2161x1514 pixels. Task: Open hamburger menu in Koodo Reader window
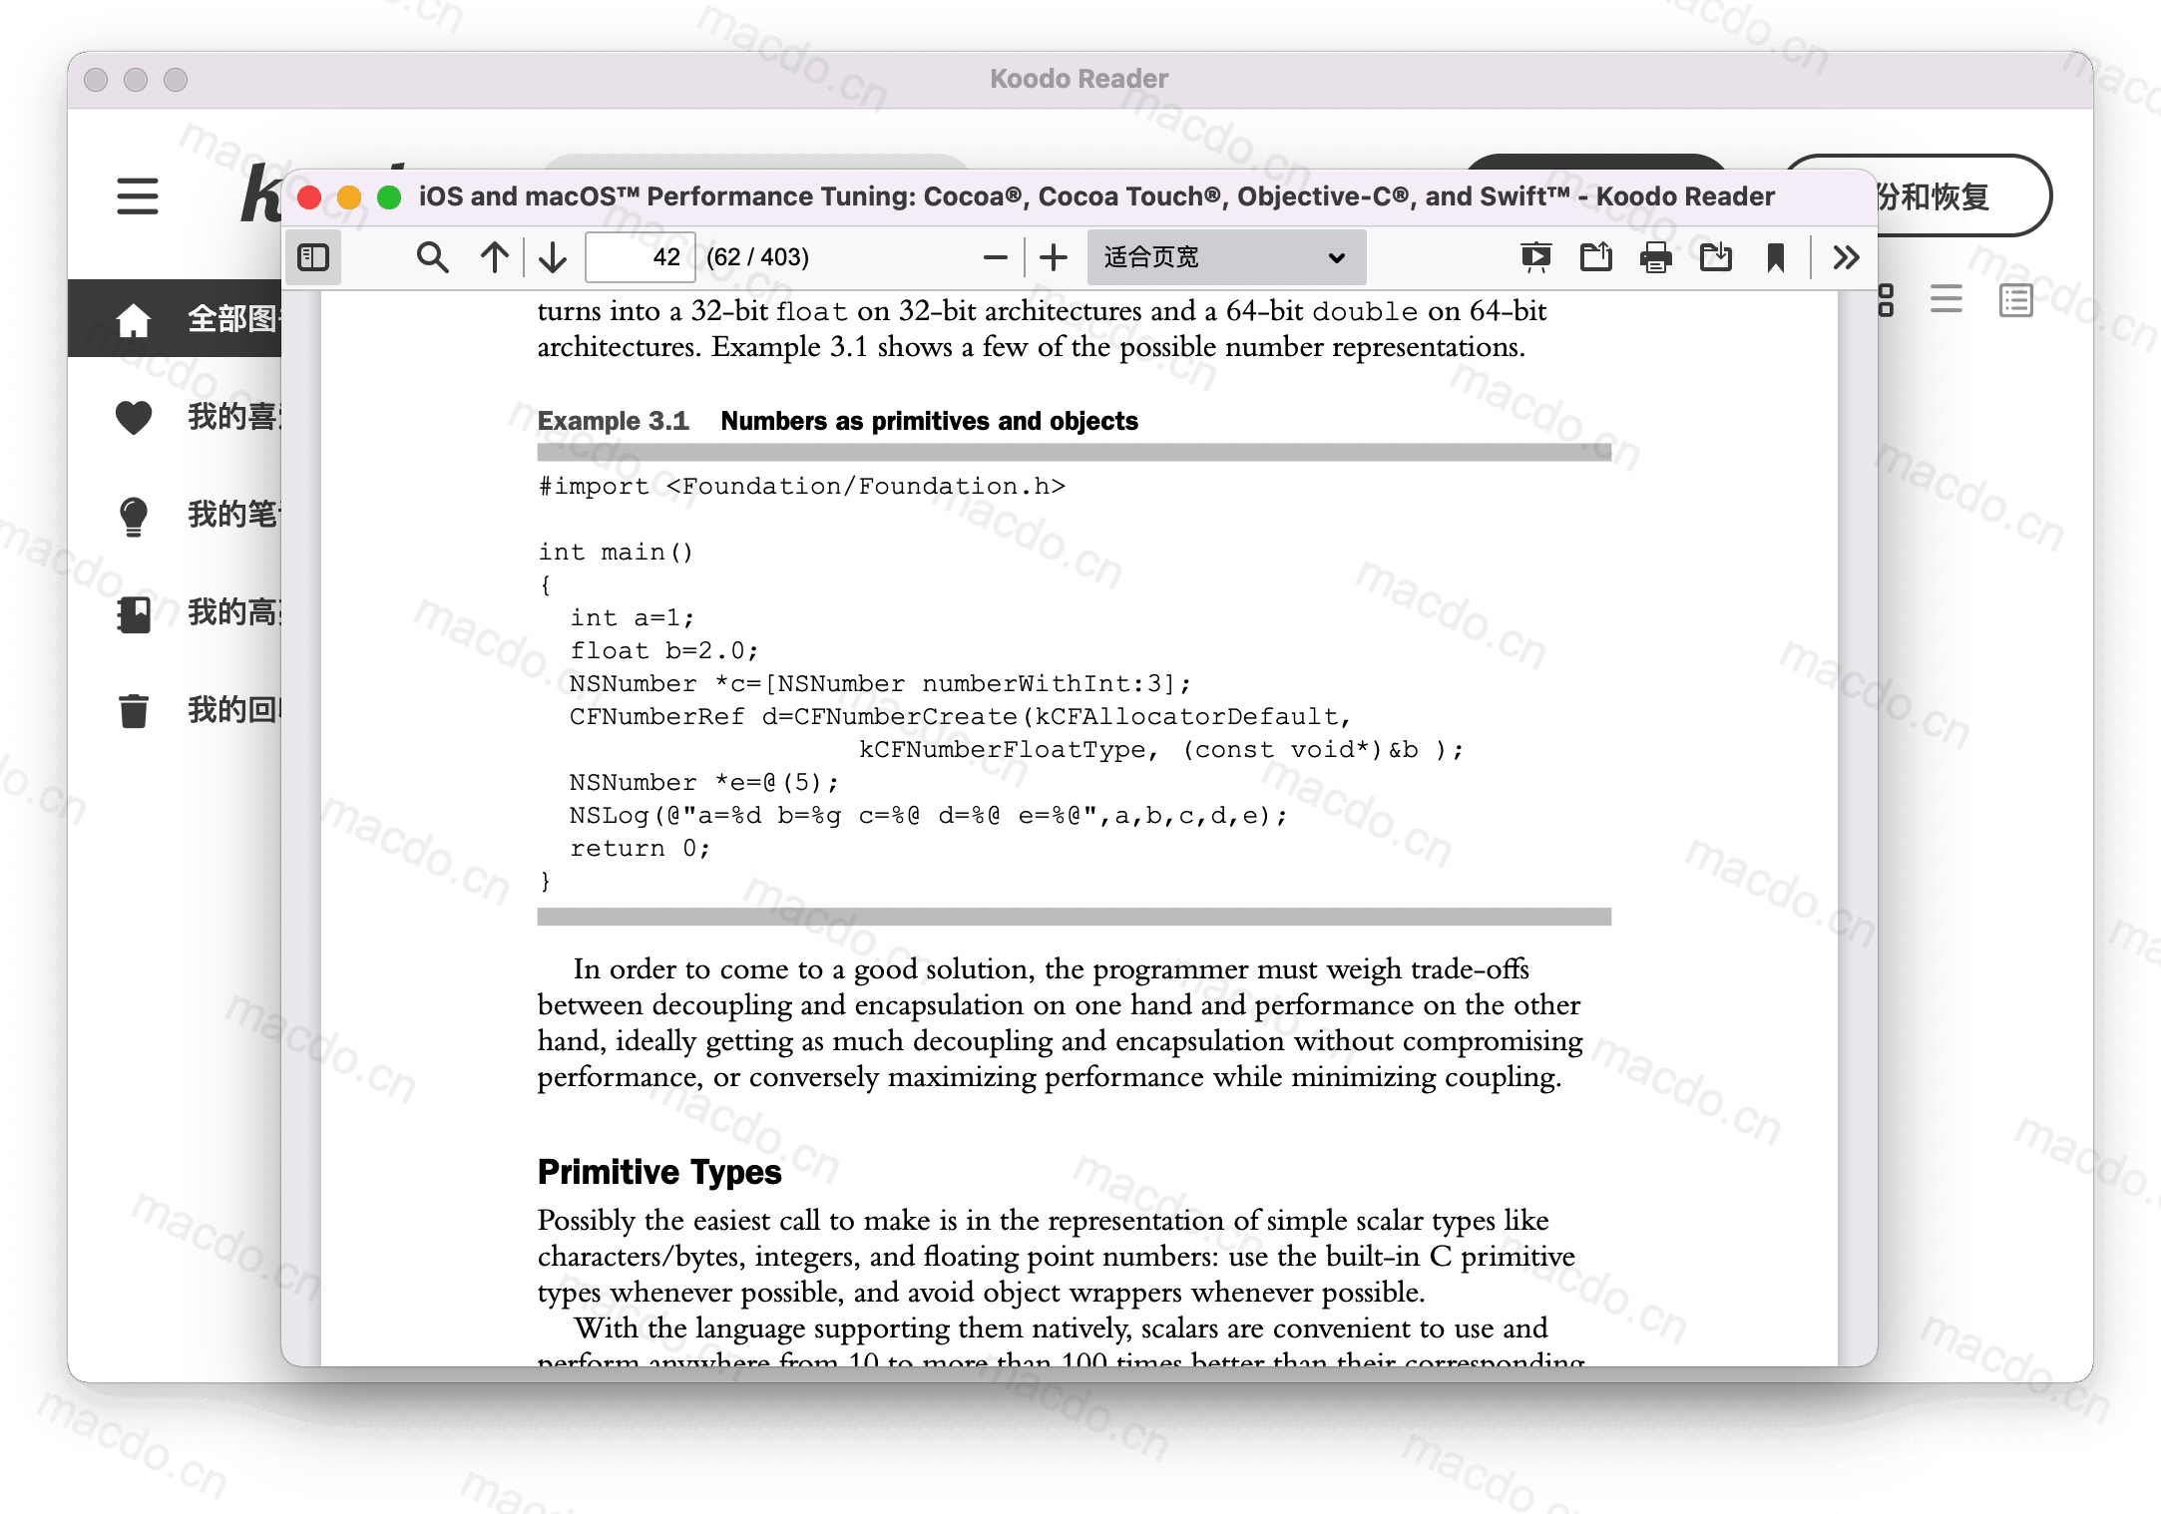pos(138,196)
